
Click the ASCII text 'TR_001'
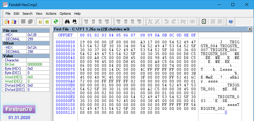208,89
